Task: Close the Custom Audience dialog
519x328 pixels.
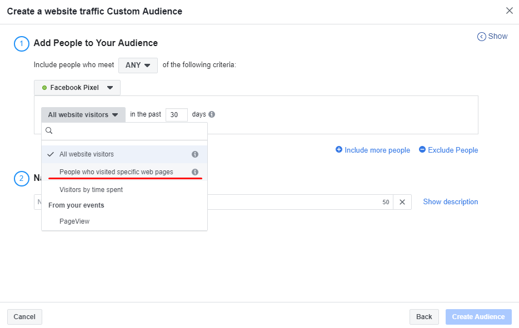Action: (x=509, y=11)
